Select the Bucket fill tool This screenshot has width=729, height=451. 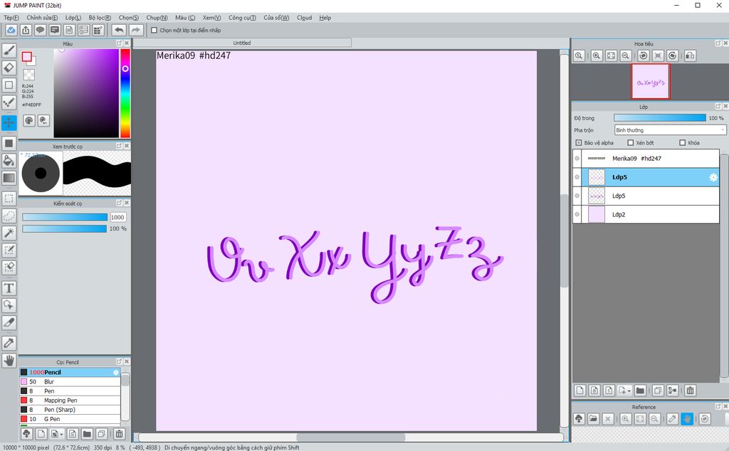tap(9, 161)
